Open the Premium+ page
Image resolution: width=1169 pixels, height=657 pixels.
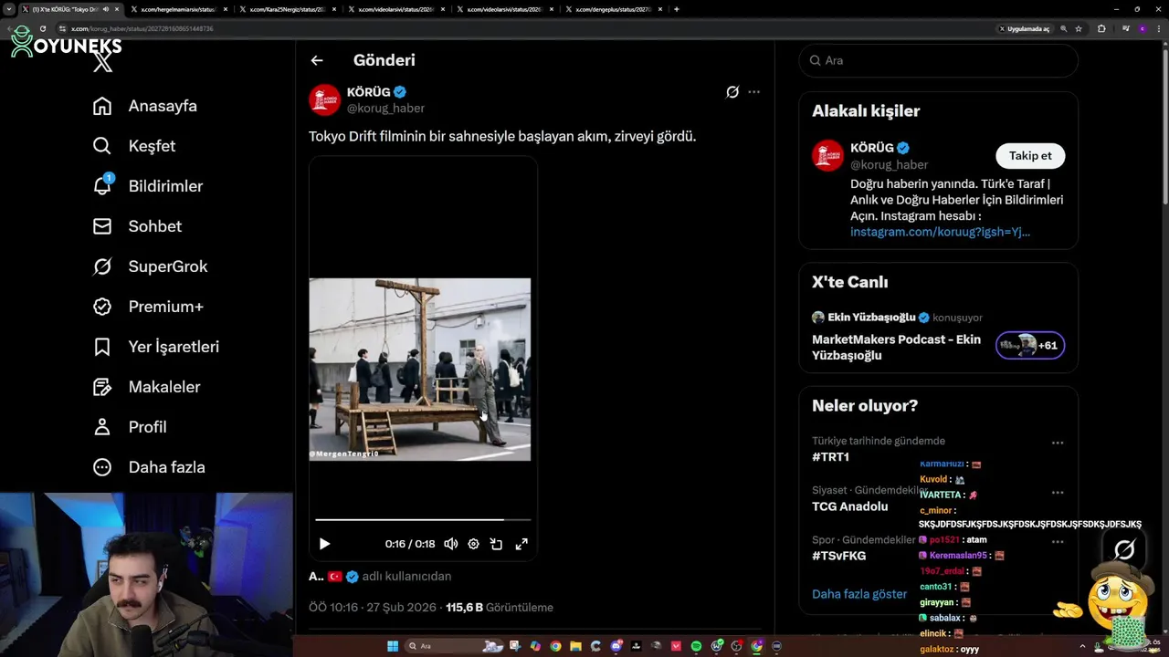pyautogui.click(x=148, y=307)
